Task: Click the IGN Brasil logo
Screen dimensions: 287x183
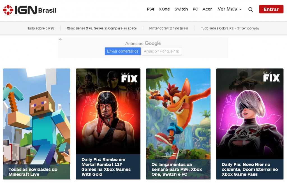Action: [30, 10]
